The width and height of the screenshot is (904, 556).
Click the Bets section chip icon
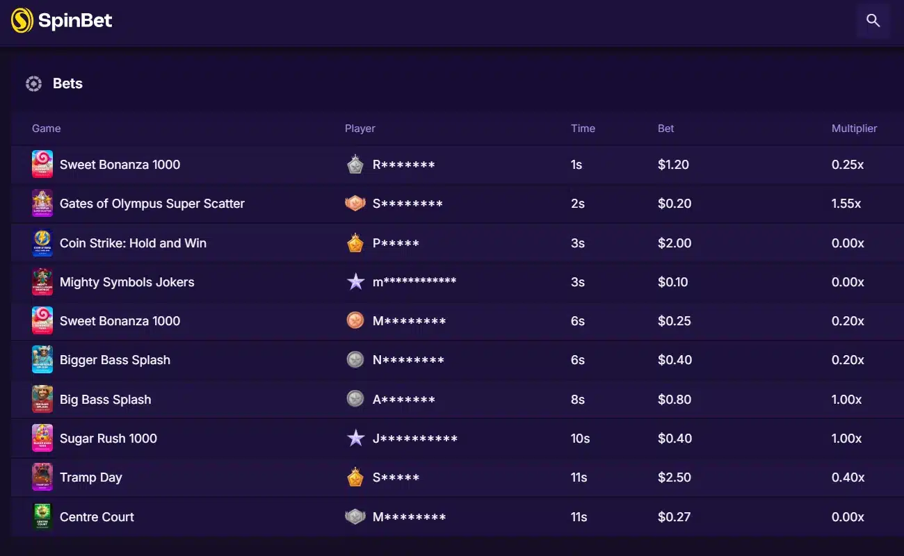[x=33, y=84]
